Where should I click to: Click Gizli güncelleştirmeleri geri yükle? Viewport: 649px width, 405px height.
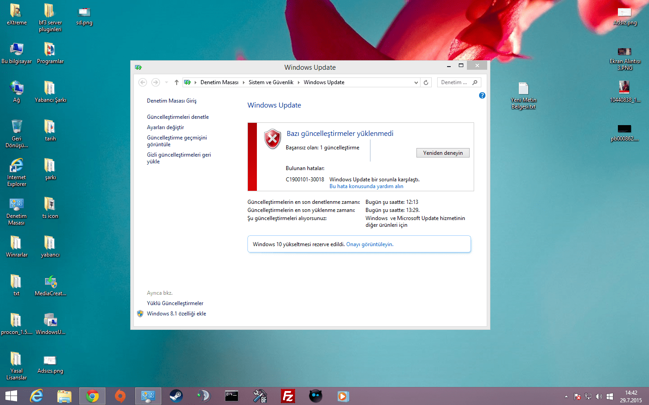tap(179, 158)
